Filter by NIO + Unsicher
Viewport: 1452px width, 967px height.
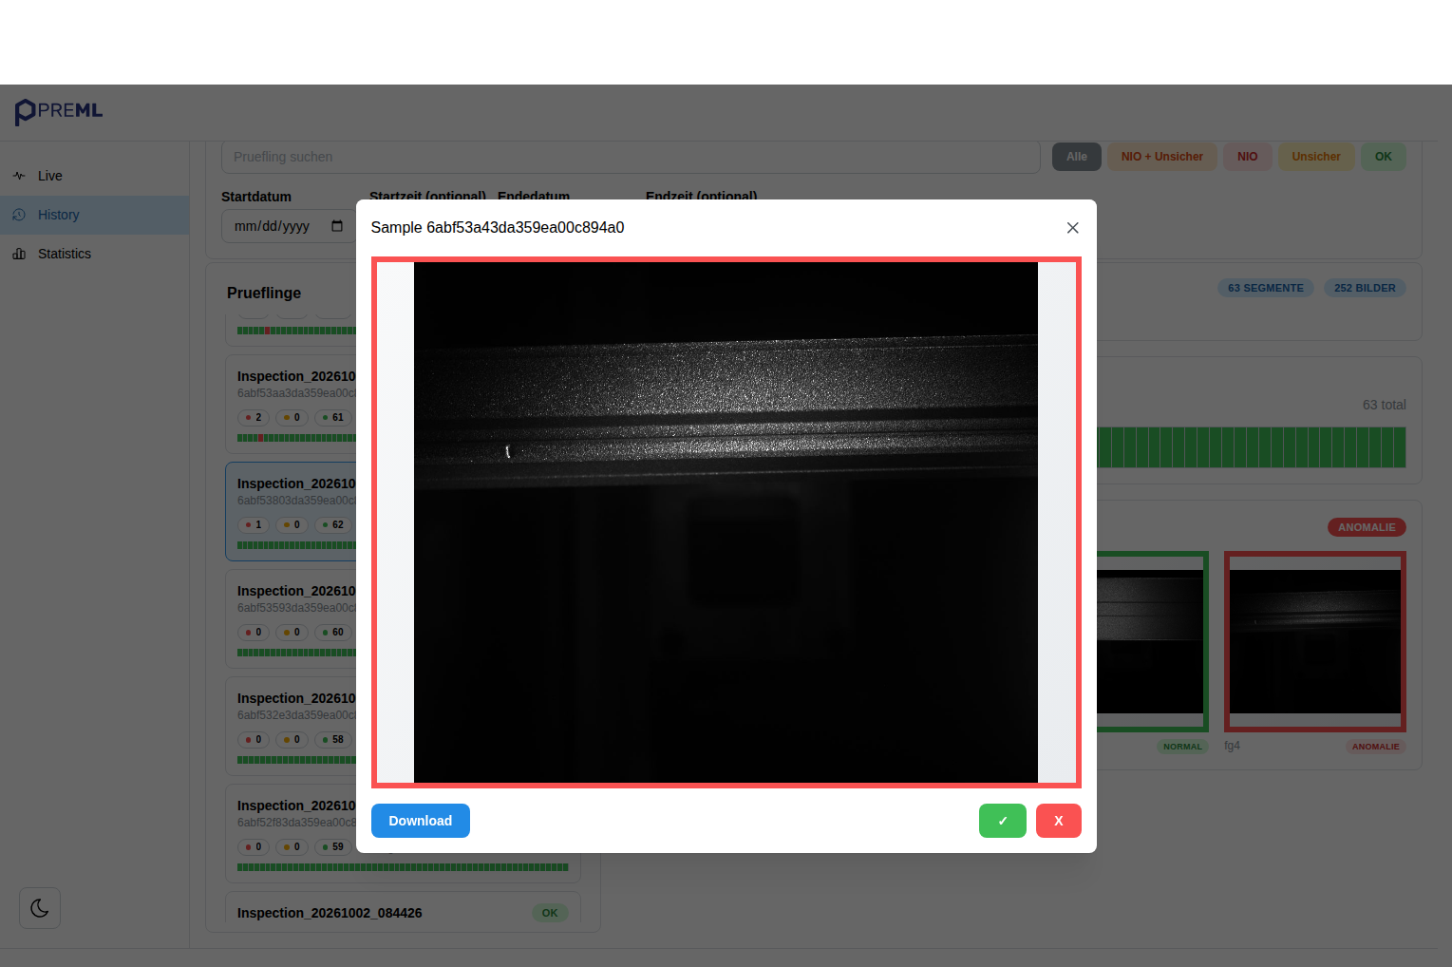[x=1161, y=157]
